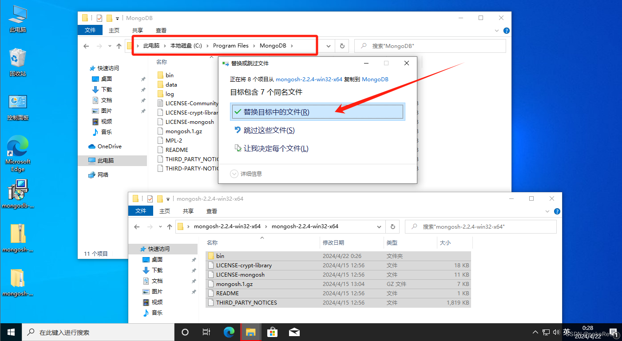
Task: Refresh the mongosh folder view
Action: (x=392, y=226)
